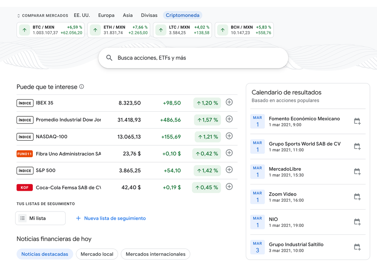Open Fibra Uno Administracion stock
Image resolution: width=377 pixels, height=263 pixels.
[127, 154]
